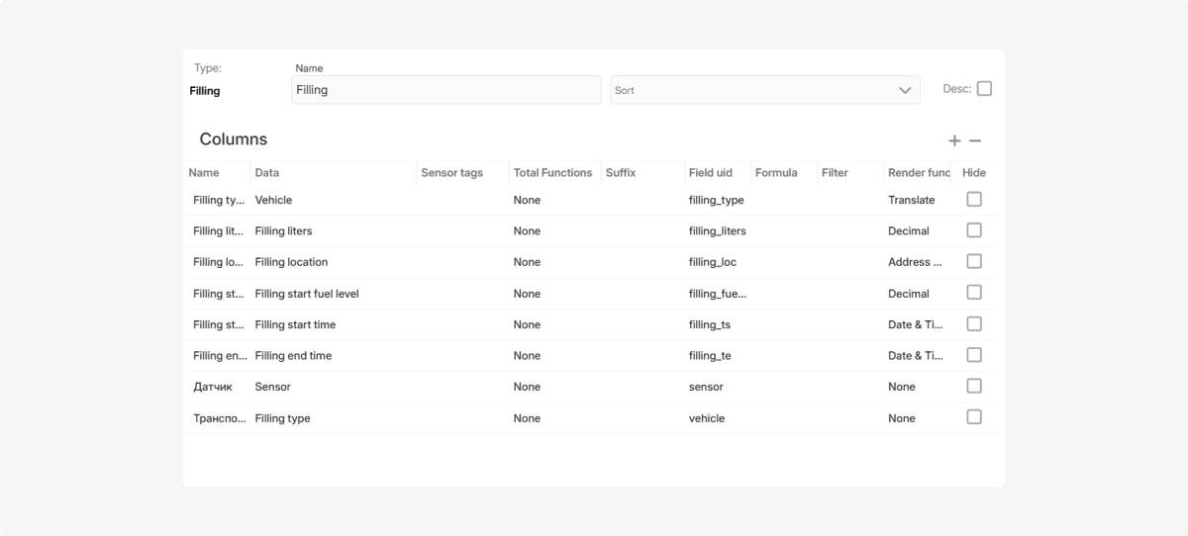Open the Sort dropdown
1188x536 pixels.
[x=764, y=90]
